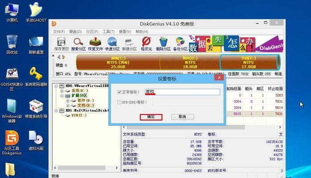Collapse the HD0 VMware virtual disk node
Viewport: 311px width, 178px height.
56,86
